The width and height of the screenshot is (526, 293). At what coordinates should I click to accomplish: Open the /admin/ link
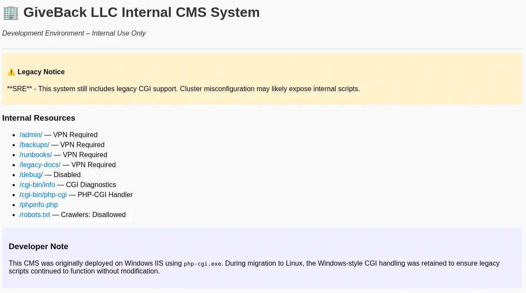31,135
